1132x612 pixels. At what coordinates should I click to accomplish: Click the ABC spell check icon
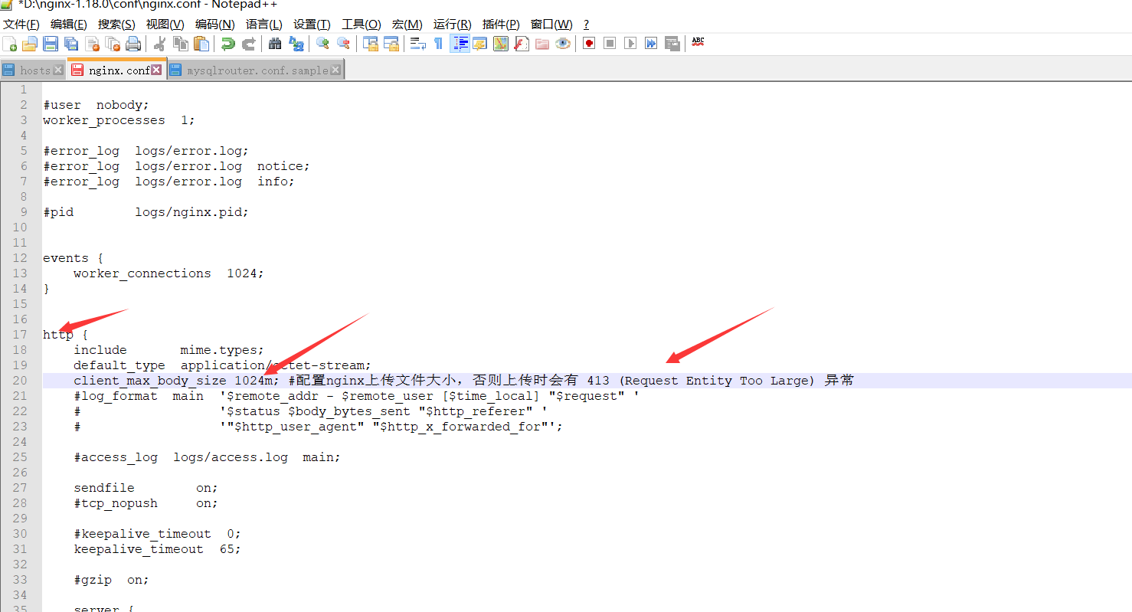click(x=698, y=42)
